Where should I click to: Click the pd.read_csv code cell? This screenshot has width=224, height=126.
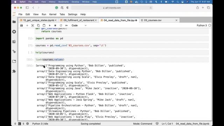pyautogui.click(x=122, y=45)
